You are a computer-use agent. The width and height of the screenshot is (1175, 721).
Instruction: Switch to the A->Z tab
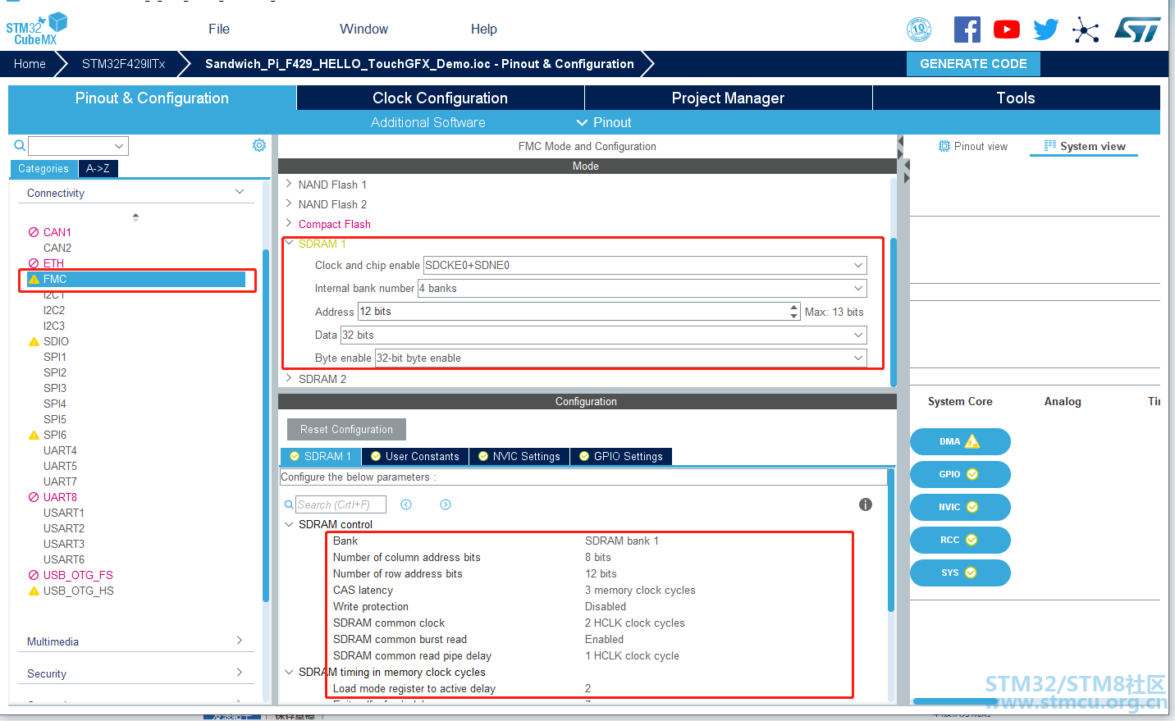pyautogui.click(x=98, y=168)
